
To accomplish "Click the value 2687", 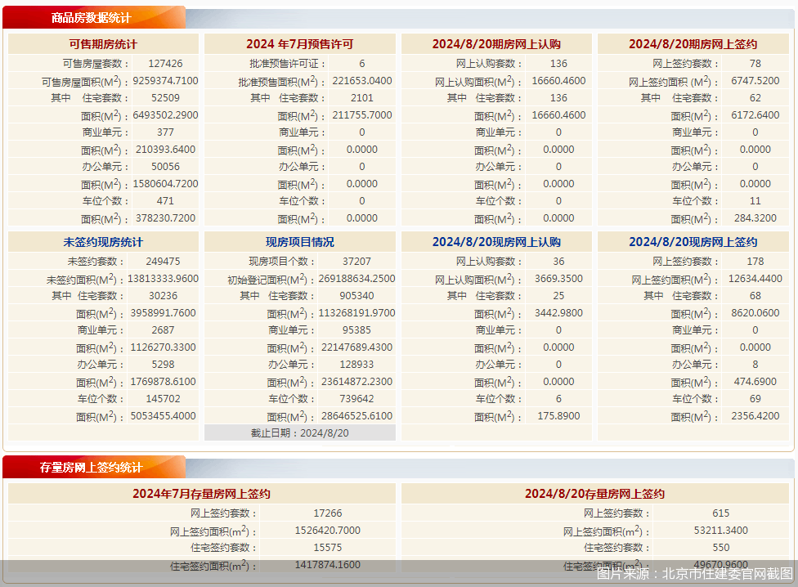I will point(163,330).
